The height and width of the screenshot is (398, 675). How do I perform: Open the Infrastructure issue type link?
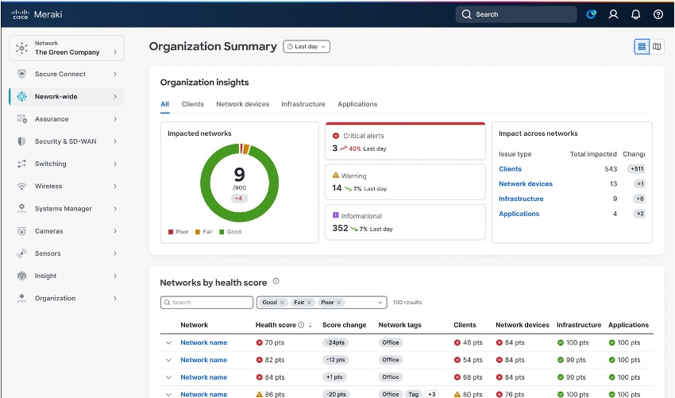(521, 199)
